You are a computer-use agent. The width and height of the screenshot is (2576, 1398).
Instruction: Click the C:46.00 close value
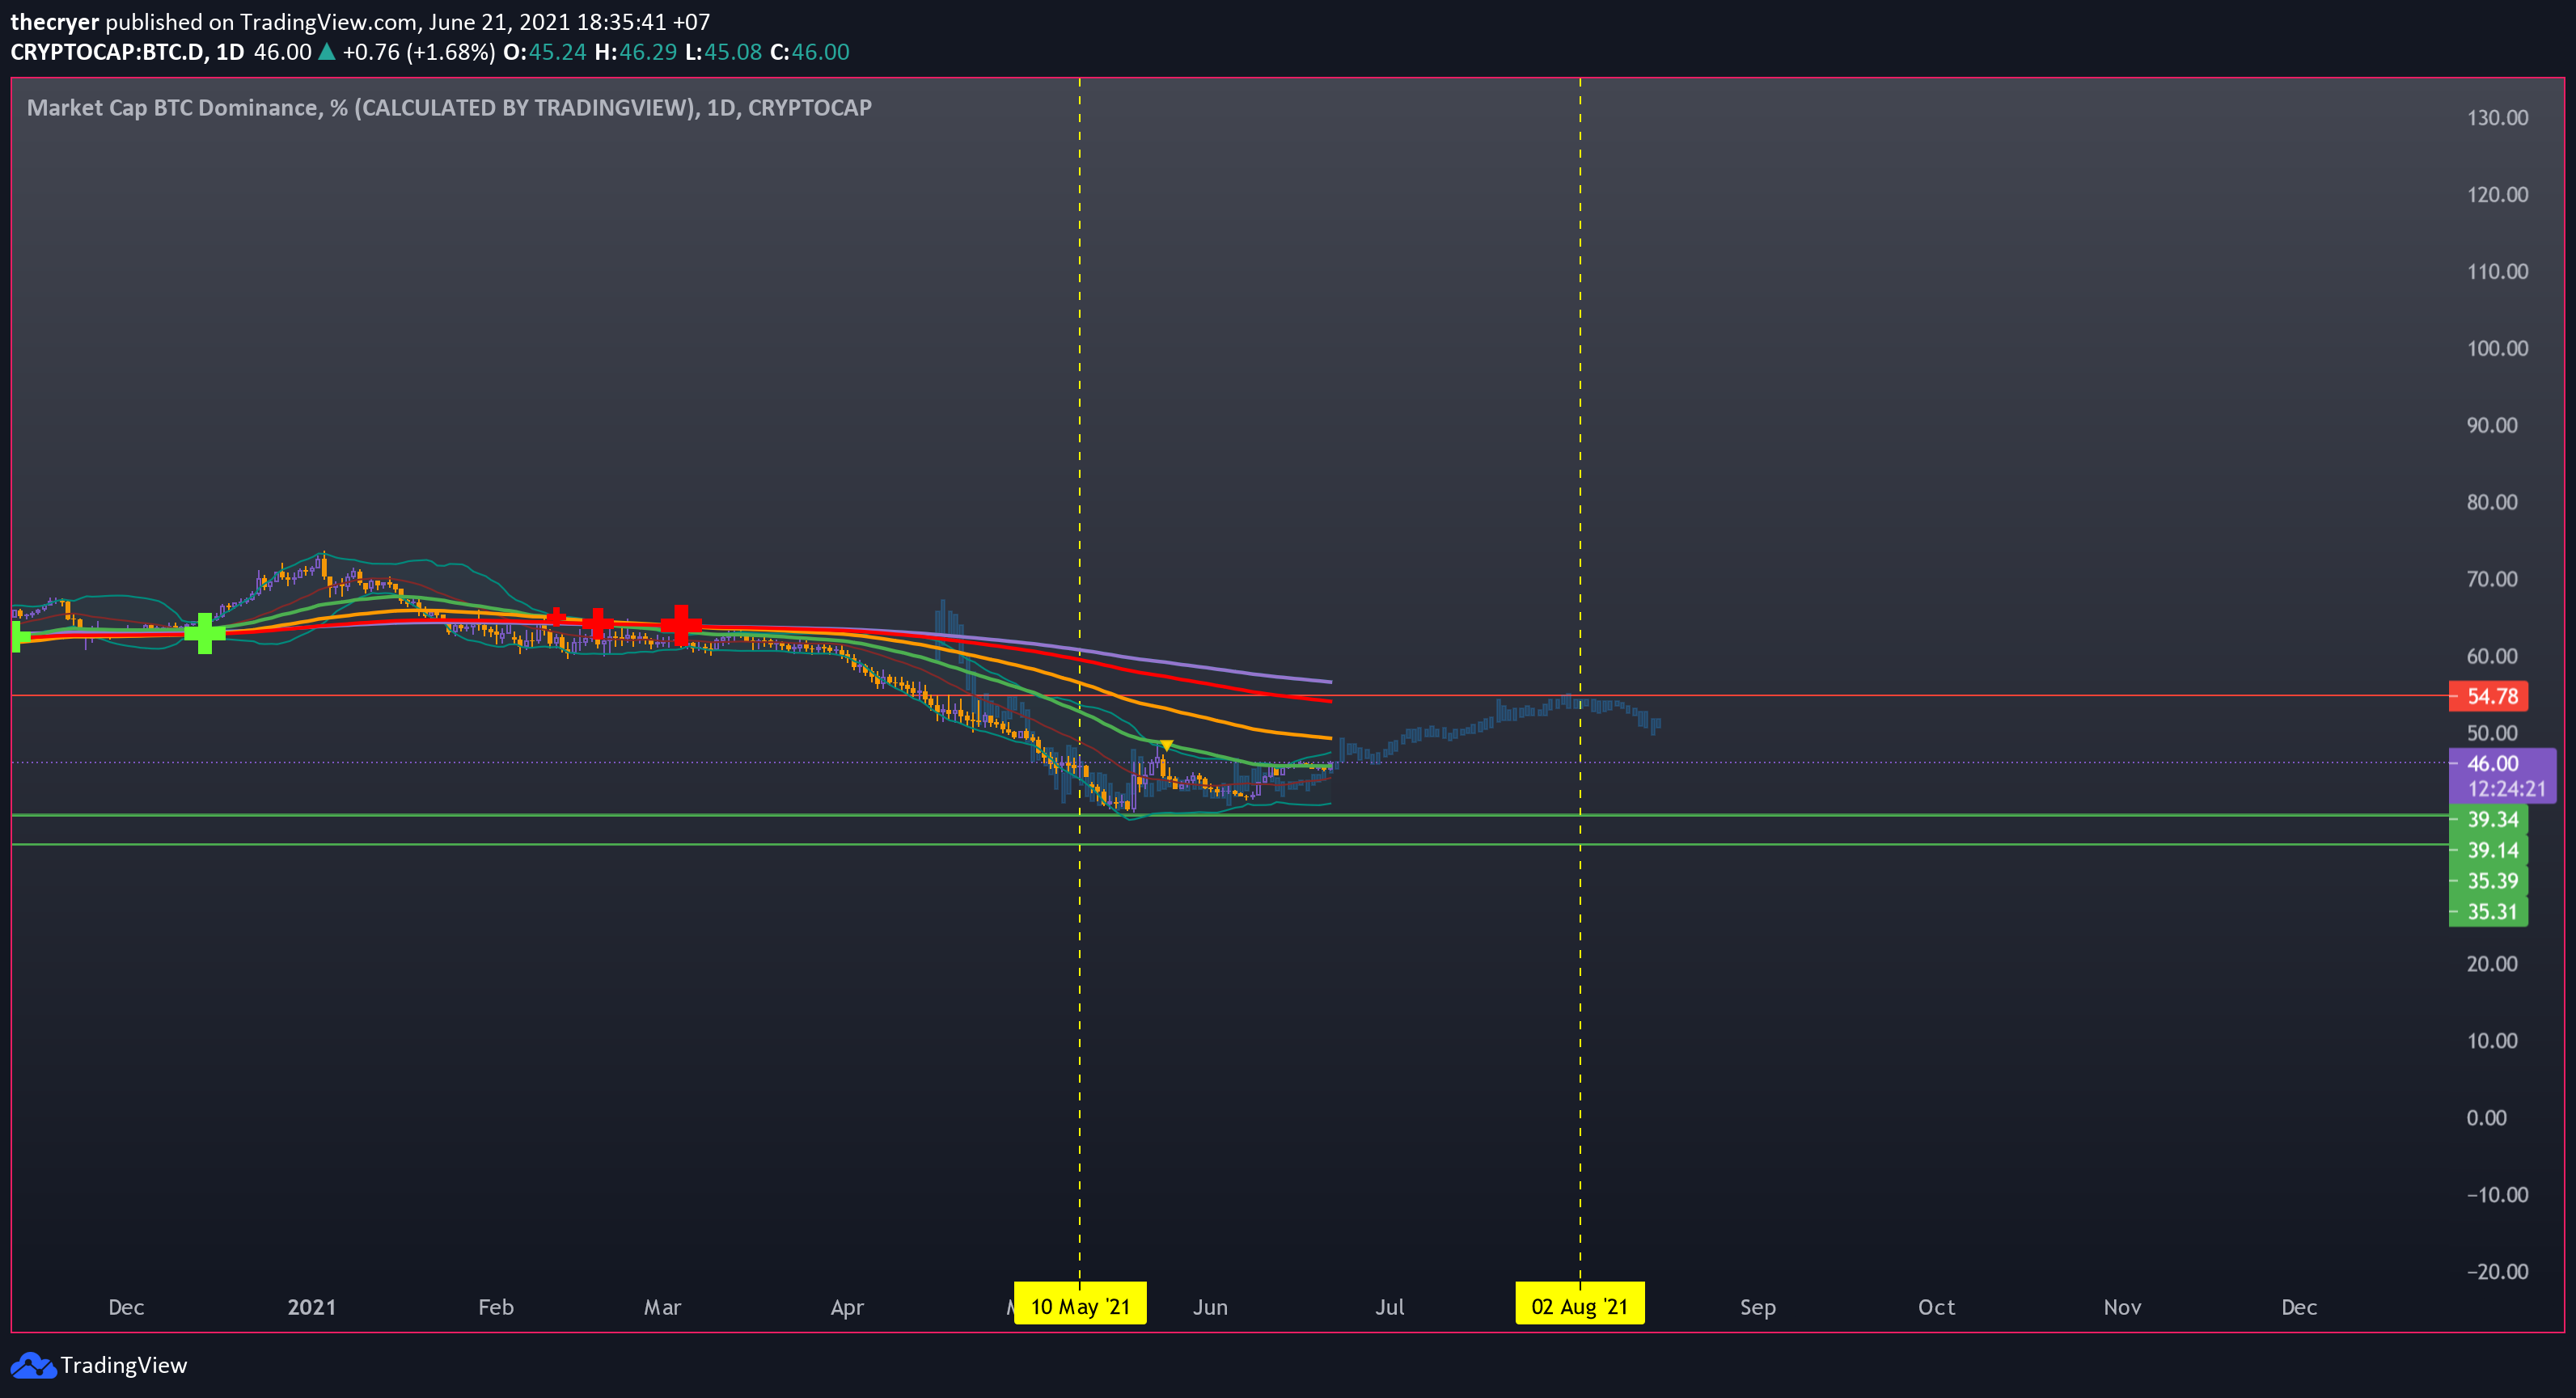pyautogui.click(x=810, y=52)
